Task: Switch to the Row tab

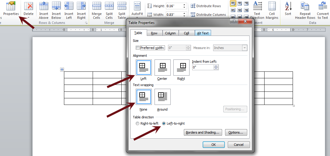Action: pos(154,33)
